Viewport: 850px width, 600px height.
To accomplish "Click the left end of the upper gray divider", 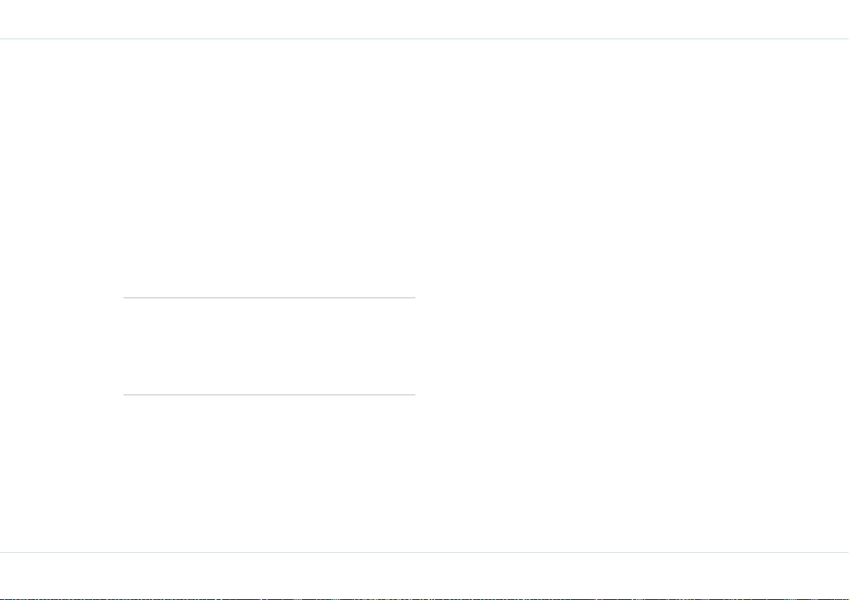I will (125, 298).
